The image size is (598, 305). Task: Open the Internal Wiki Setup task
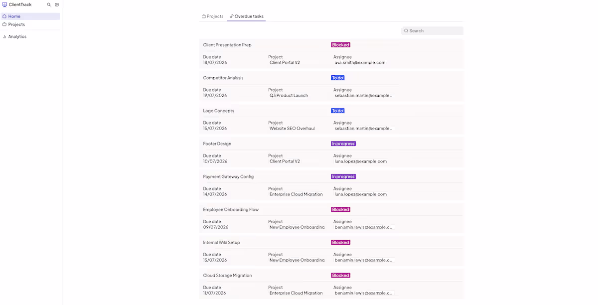[x=221, y=242]
